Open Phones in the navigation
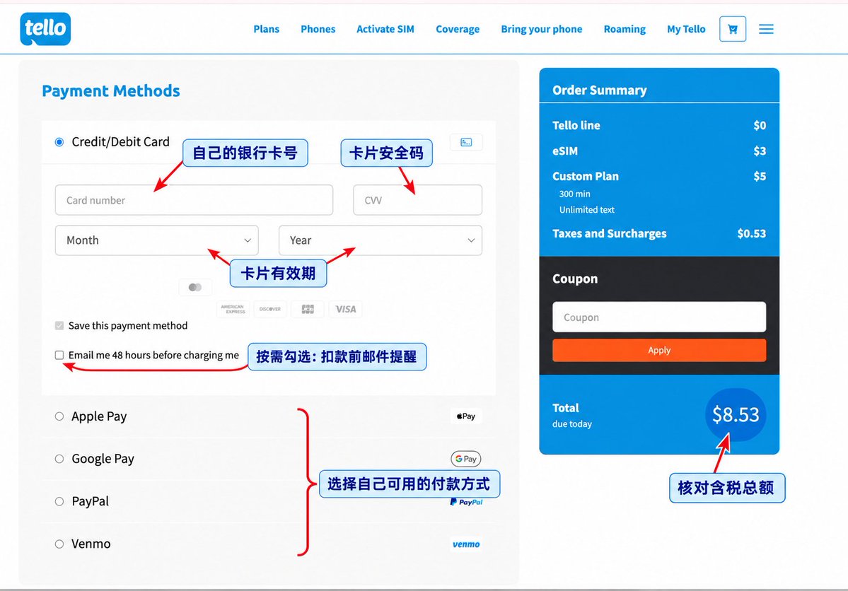The width and height of the screenshot is (848, 591). (318, 29)
